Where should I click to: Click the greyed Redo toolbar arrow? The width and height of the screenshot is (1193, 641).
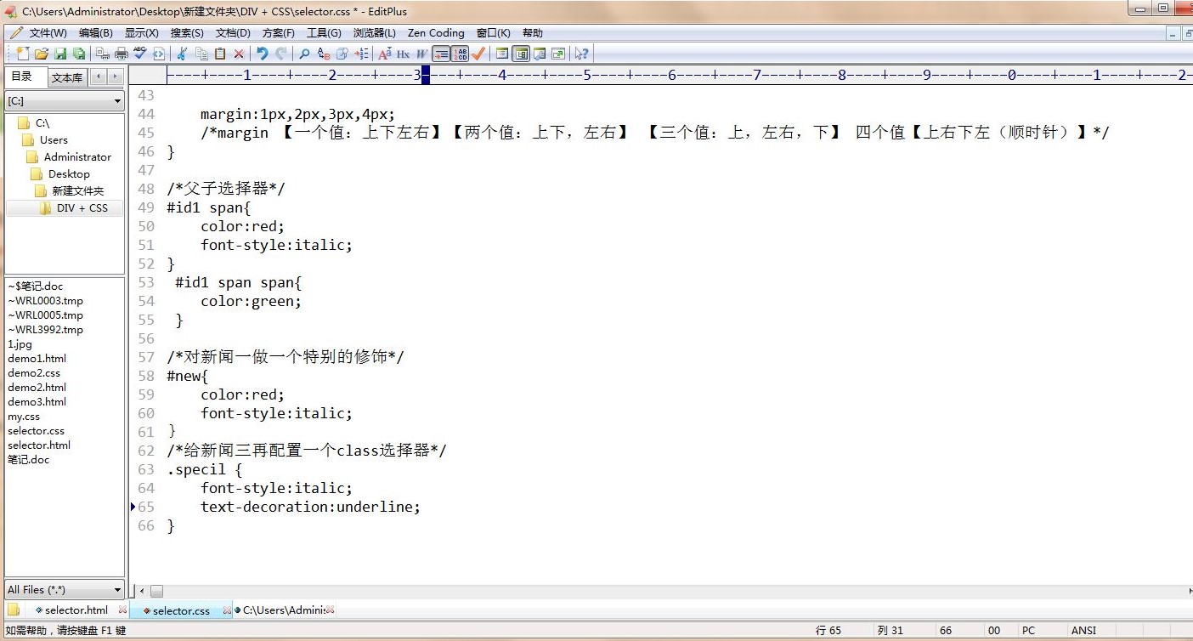pyautogui.click(x=280, y=54)
